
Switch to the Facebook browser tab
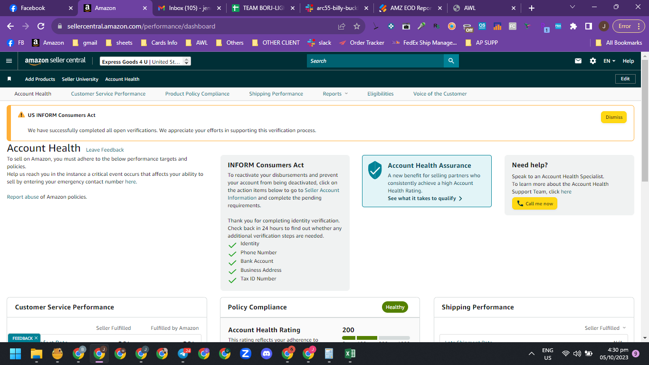tap(39, 8)
